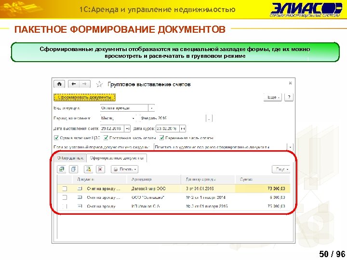Go back with the left arrow button
The image size is (347, 260).
74,84
